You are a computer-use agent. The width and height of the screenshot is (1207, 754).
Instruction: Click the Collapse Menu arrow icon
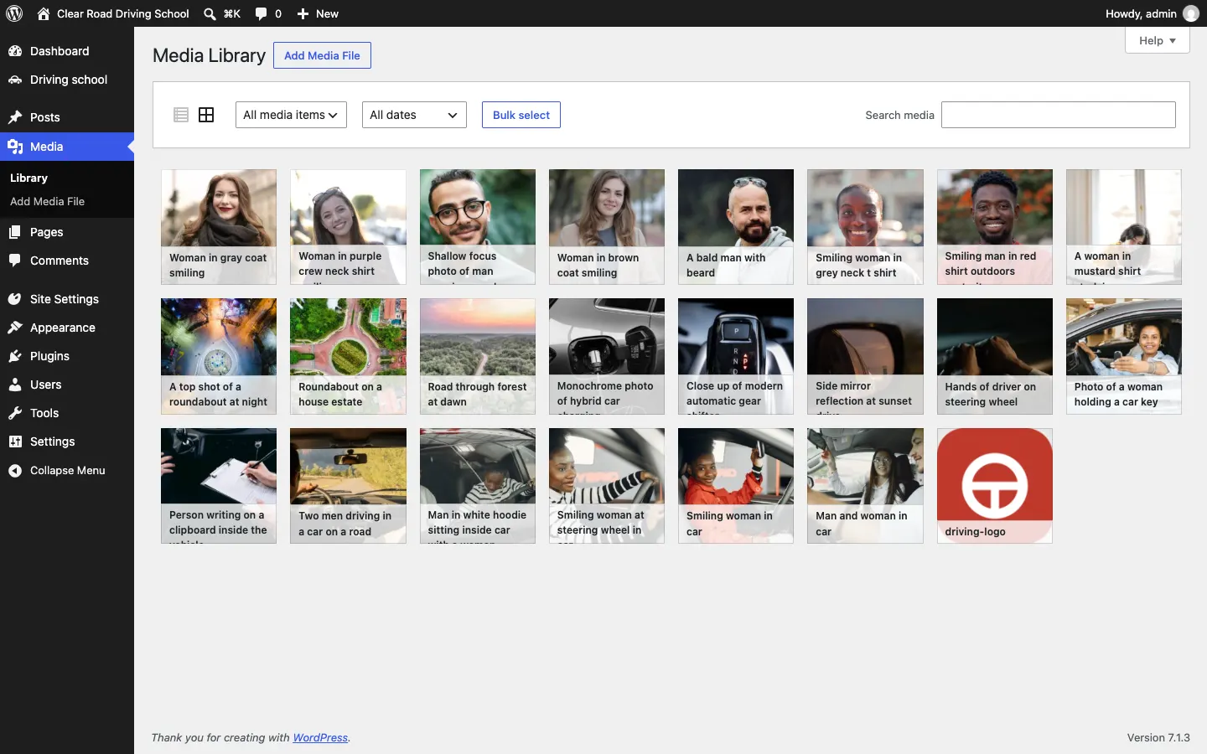pyautogui.click(x=15, y=471)
